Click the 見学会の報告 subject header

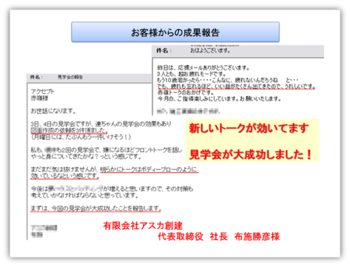point(70,77)
